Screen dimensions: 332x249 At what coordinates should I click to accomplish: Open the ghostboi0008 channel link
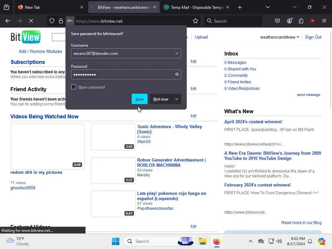pos(23,188)
